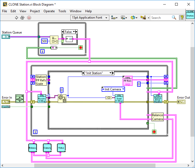The width and height of the screenshot is (195, 168).
Task: Open the Tools menu
Action: [62, 11]
